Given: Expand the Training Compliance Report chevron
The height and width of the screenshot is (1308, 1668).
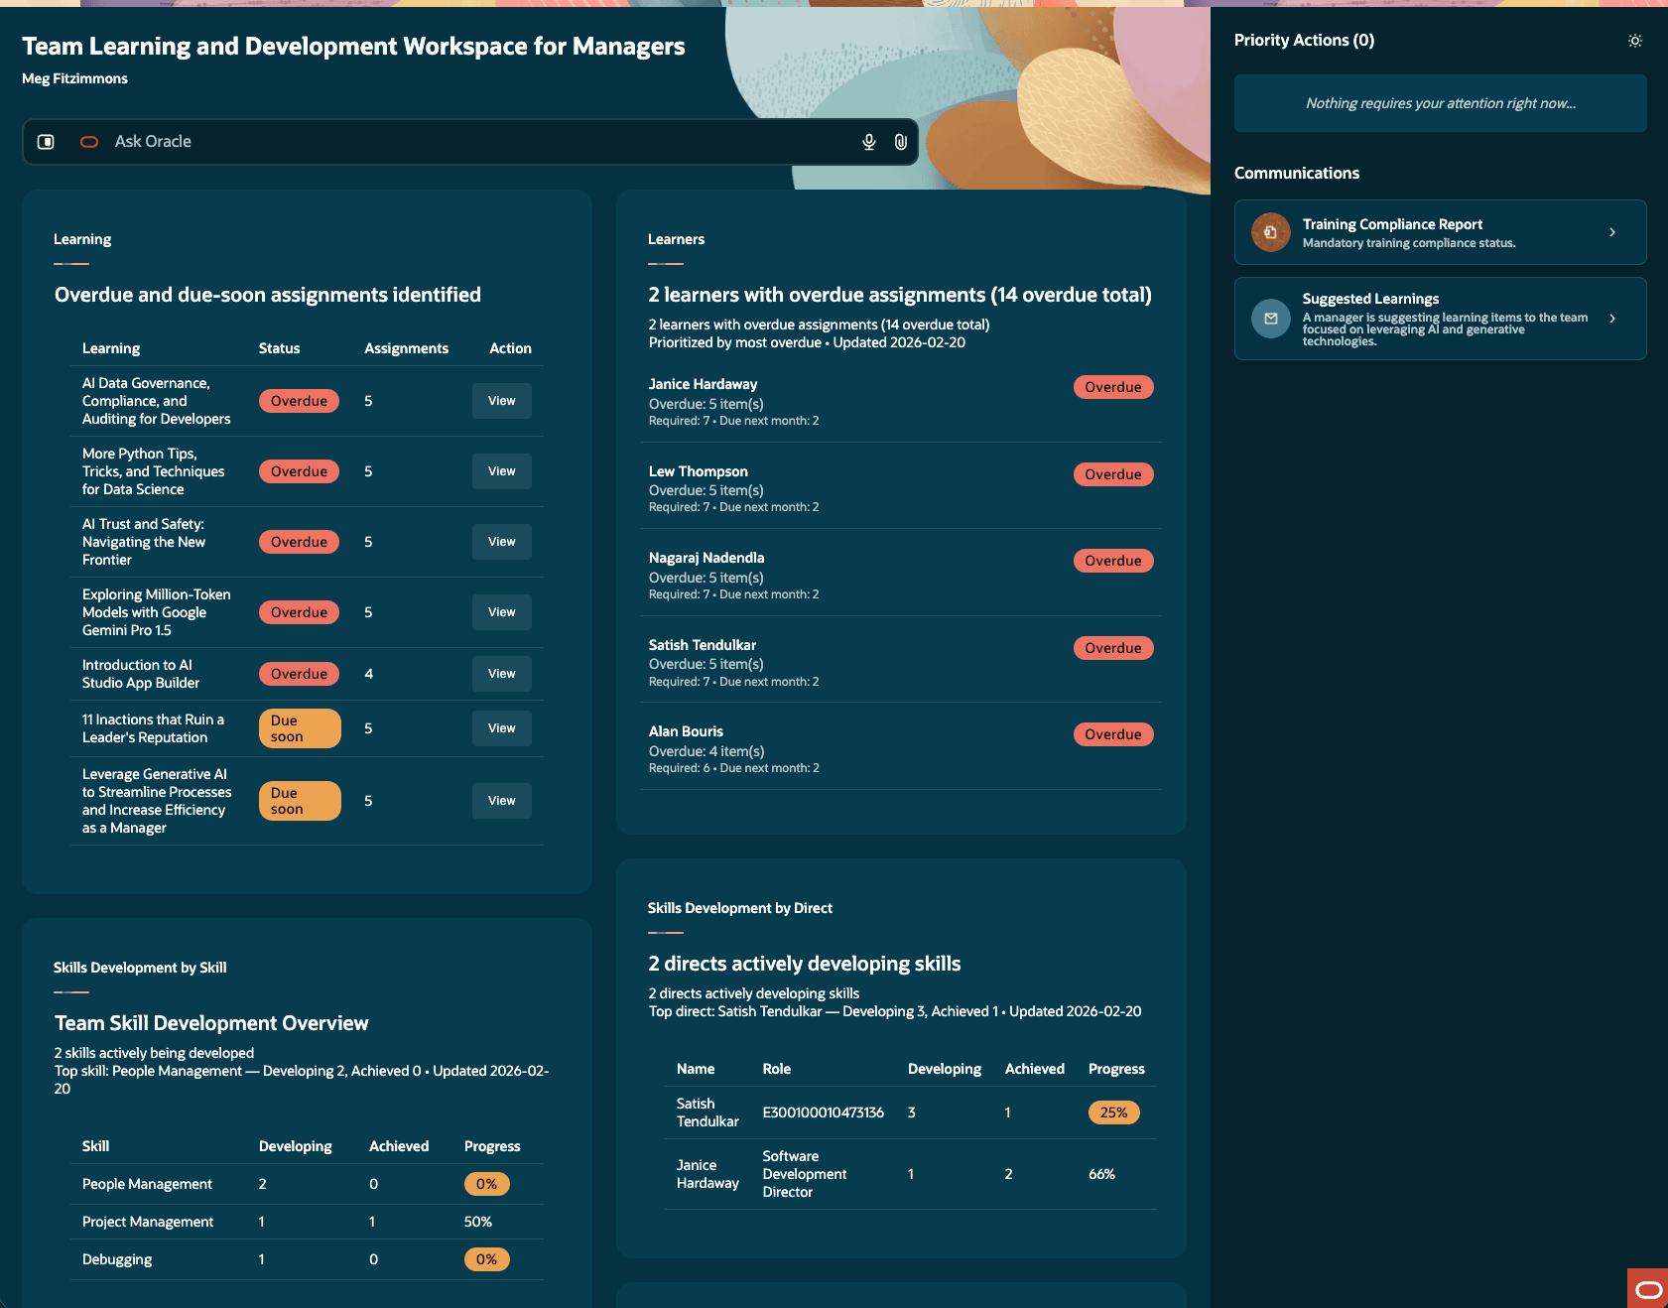Looking at the screenshot, I should pos(1610,232).
